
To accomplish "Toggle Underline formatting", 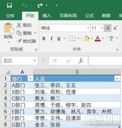I will tap(59, 38).
